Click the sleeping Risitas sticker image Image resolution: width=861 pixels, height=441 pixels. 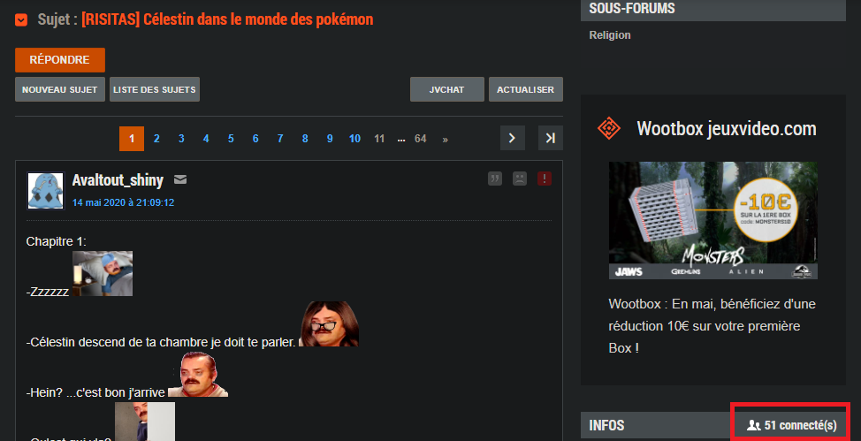103,273
